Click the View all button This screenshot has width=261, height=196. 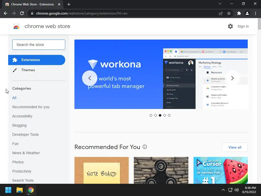click(235, 147)
